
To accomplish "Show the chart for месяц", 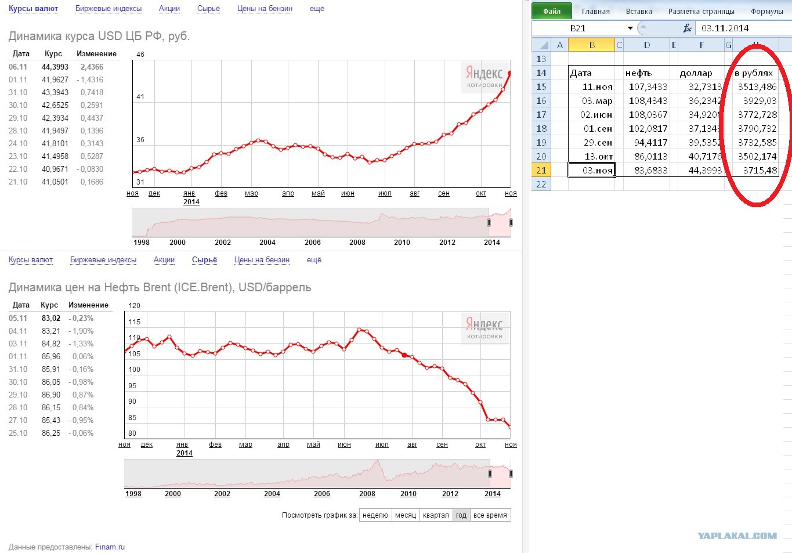I will tap(406, 515).
